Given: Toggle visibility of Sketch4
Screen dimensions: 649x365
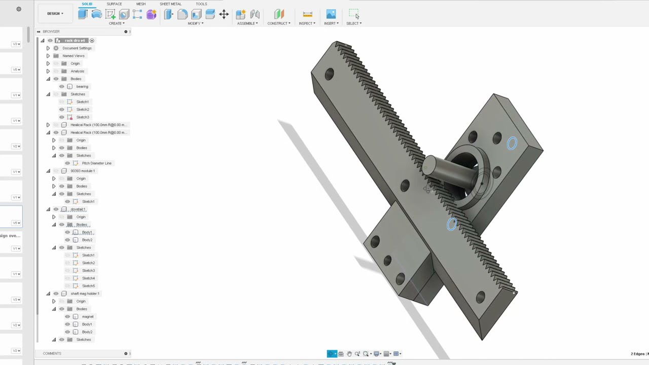Looking at the screenshot, I should pos(67,278).
